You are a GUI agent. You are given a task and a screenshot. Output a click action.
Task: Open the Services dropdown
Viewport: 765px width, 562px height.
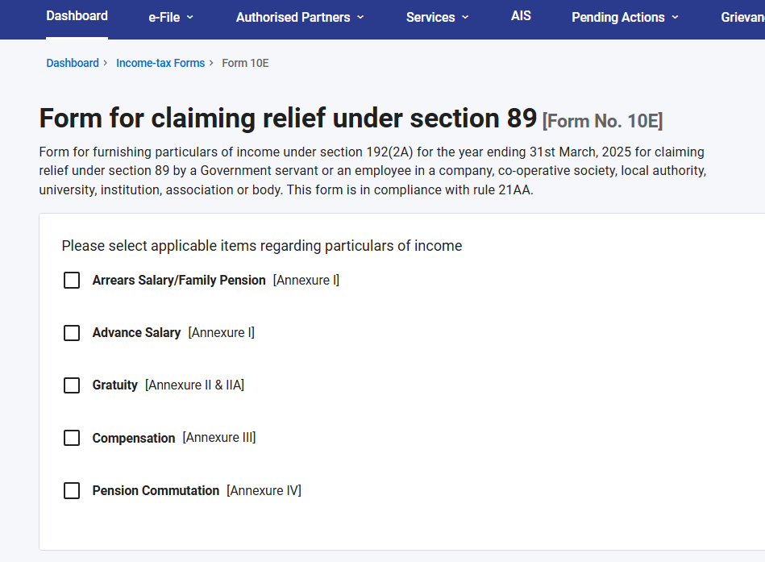430,16
